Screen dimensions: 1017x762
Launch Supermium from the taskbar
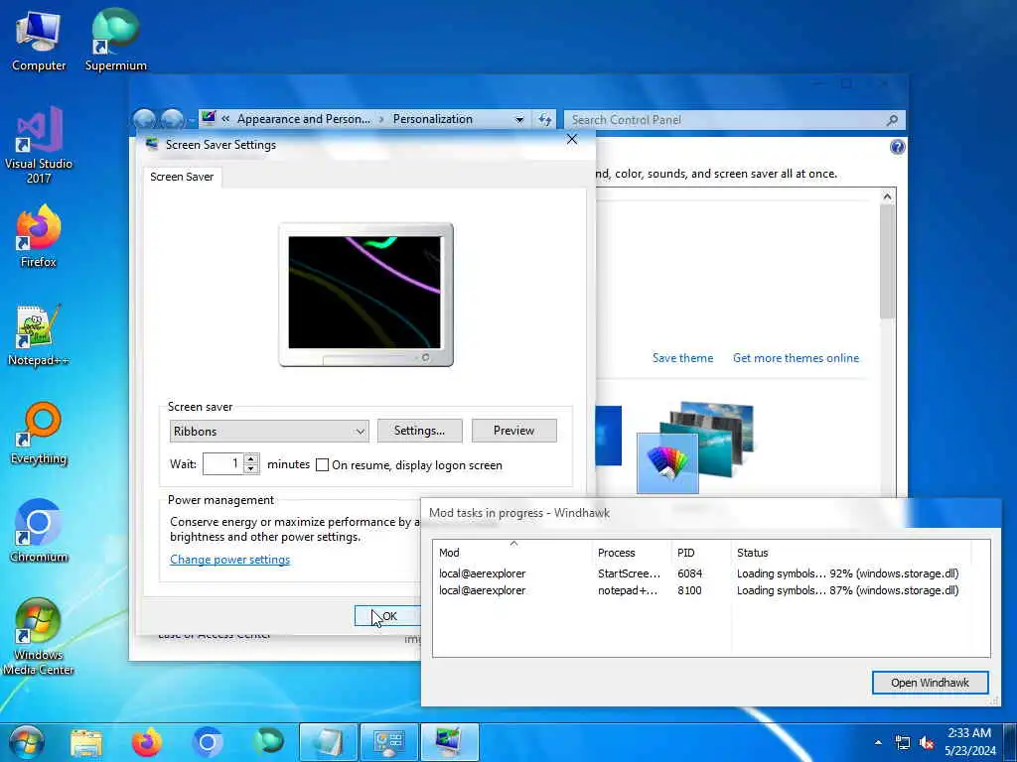coord(268,741)
